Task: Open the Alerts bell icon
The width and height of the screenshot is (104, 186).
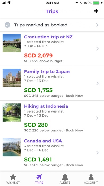Action: [65, 177]
